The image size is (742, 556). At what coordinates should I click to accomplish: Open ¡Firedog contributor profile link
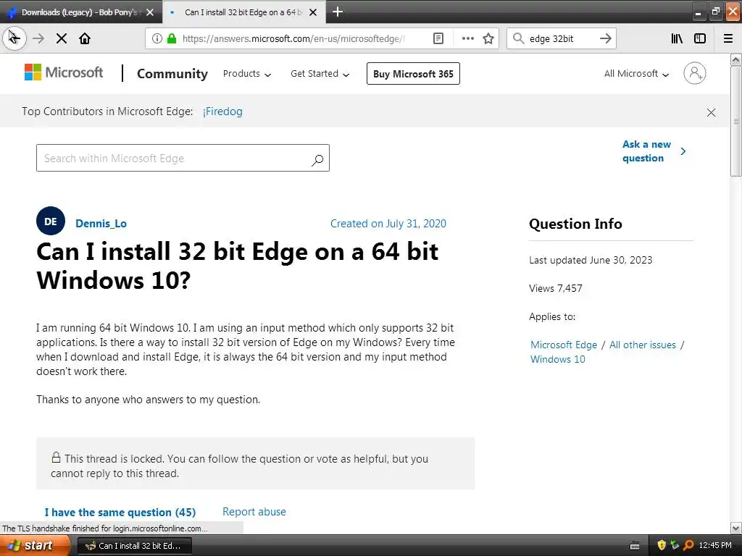(x=222, y=111)
